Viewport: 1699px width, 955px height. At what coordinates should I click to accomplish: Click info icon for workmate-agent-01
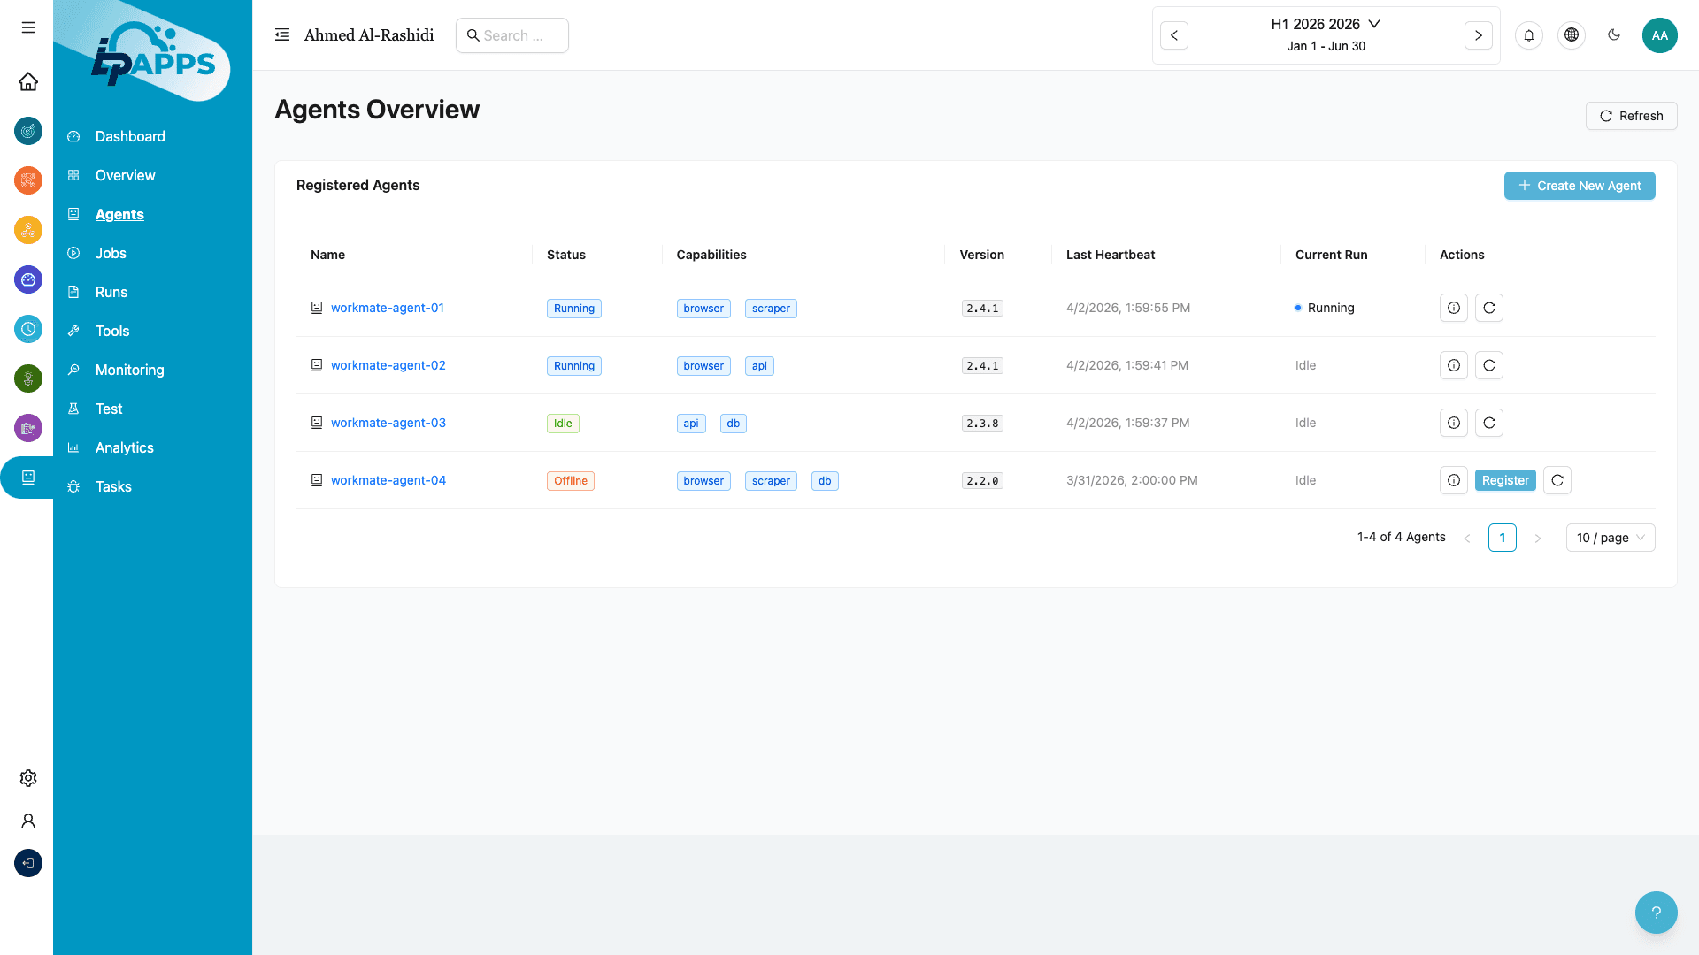(1453, 308)
